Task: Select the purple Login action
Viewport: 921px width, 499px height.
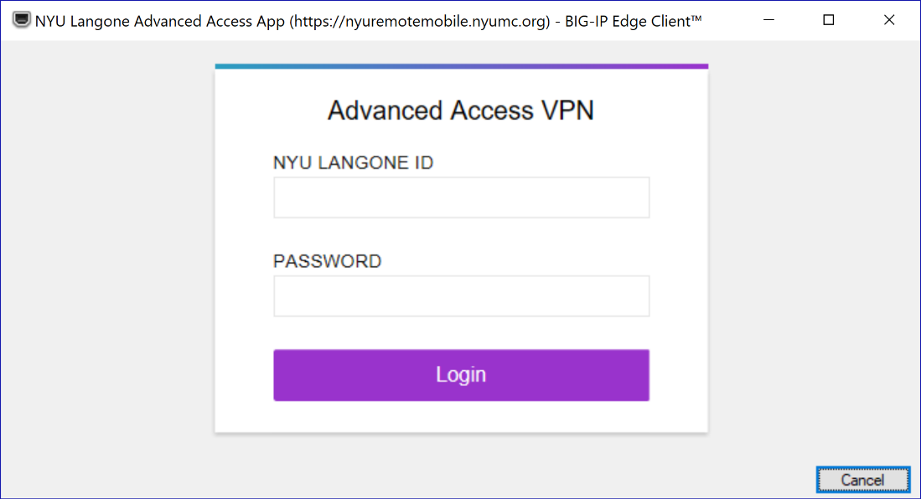Action: pyautogui.click(x=461, y=374)
